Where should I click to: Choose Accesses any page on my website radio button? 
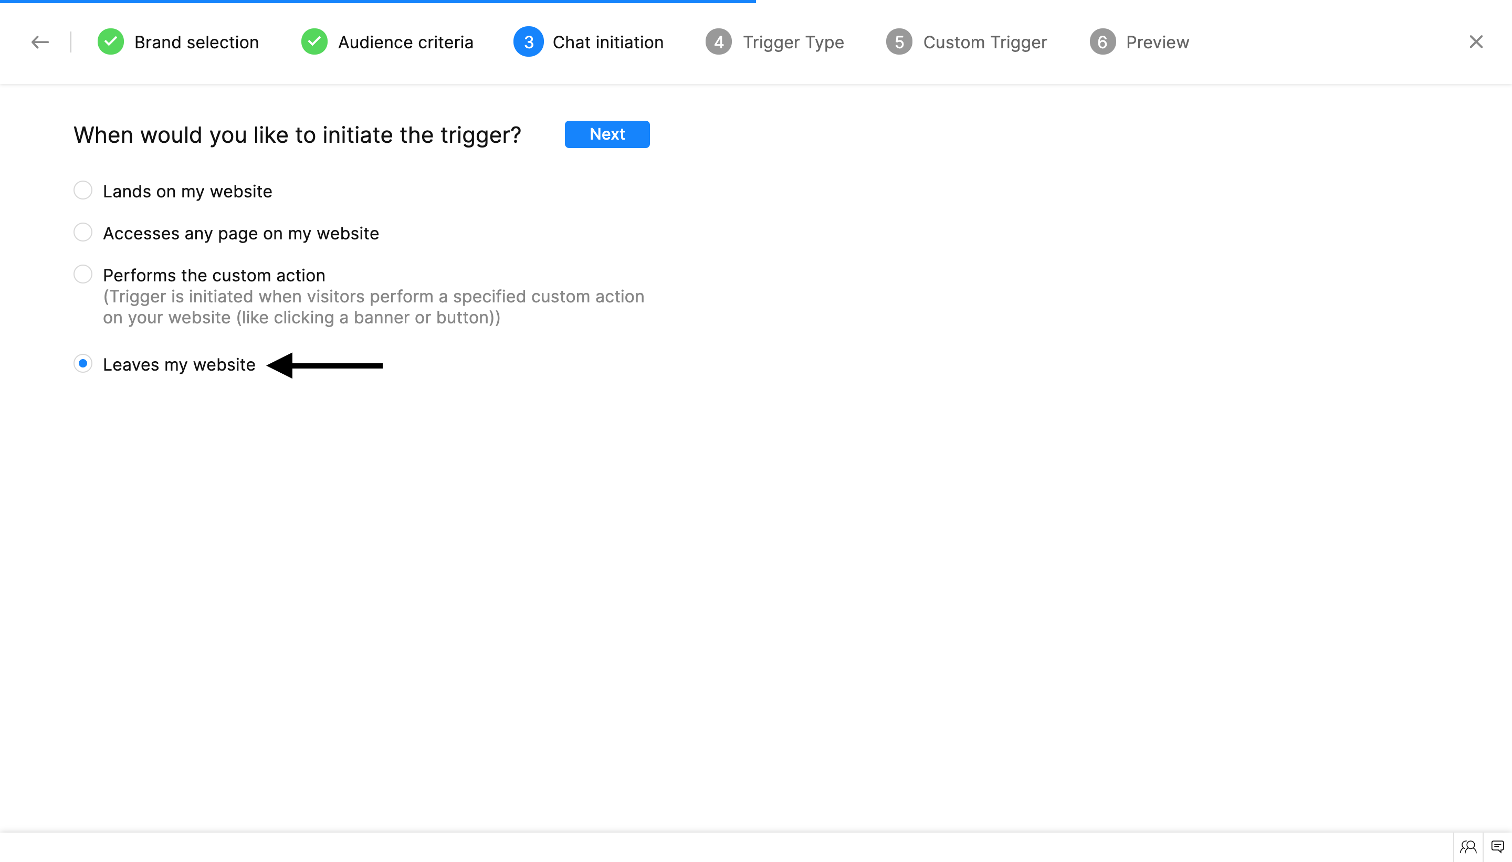click(83, 233)
